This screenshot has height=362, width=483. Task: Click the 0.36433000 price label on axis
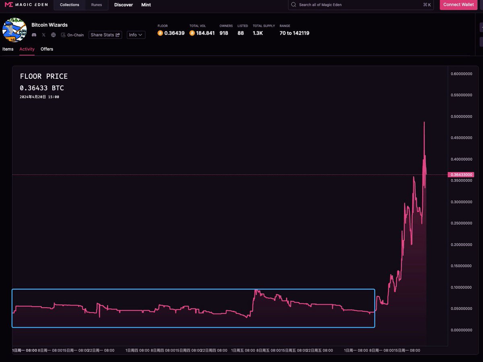[461, 175]
